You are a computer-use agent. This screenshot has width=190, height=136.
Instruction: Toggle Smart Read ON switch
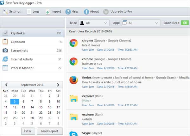point(185,23)
